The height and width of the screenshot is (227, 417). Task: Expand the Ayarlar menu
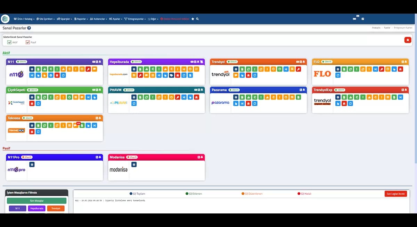[116, 19]
